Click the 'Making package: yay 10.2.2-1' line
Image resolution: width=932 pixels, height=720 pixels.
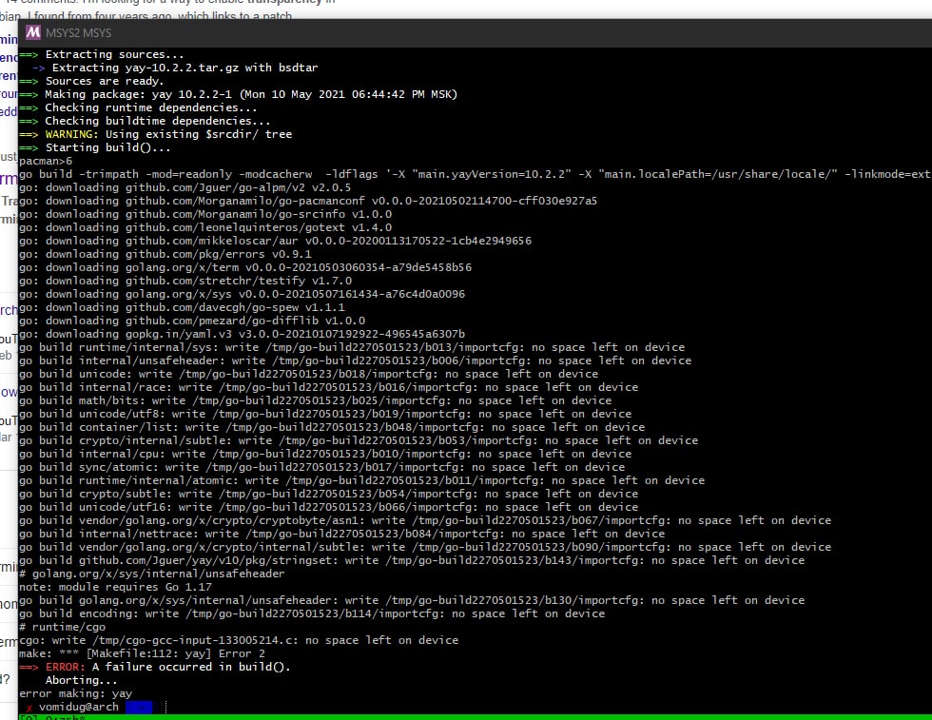pos(238,94)
